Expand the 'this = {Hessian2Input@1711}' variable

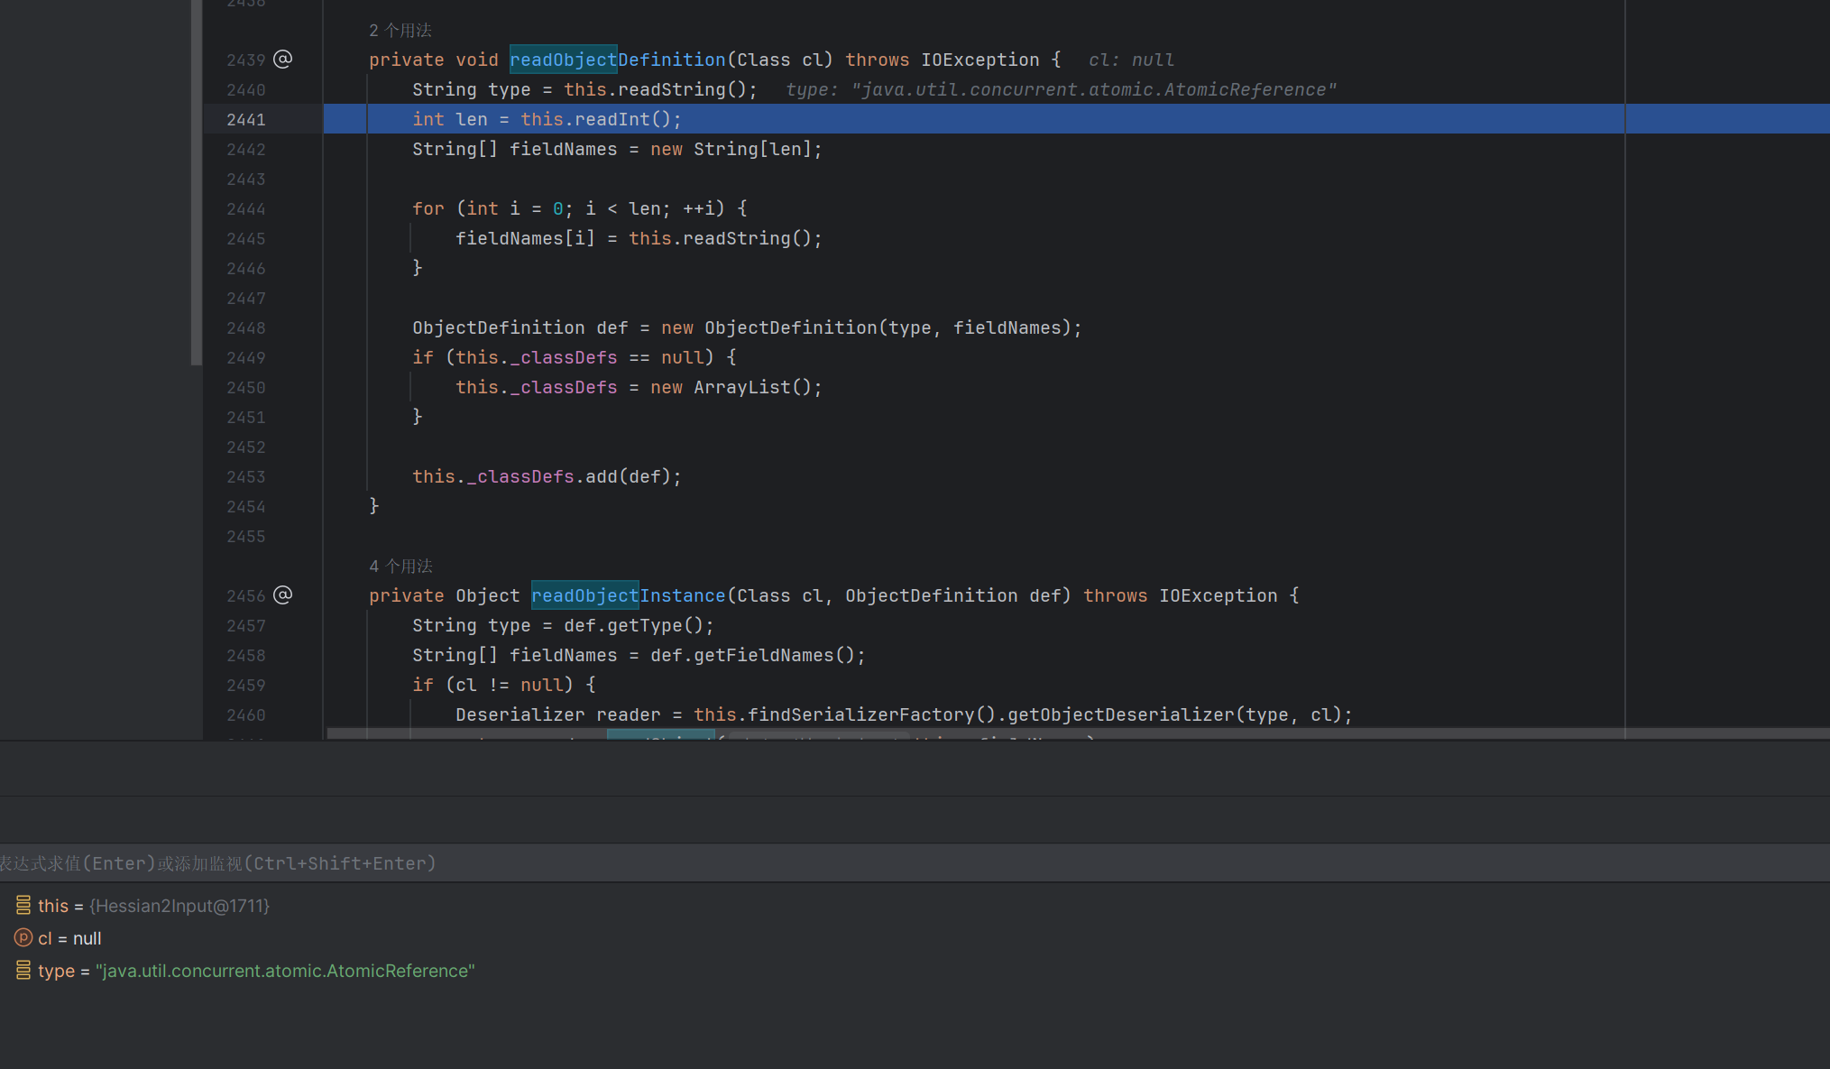tap(153, 906)
